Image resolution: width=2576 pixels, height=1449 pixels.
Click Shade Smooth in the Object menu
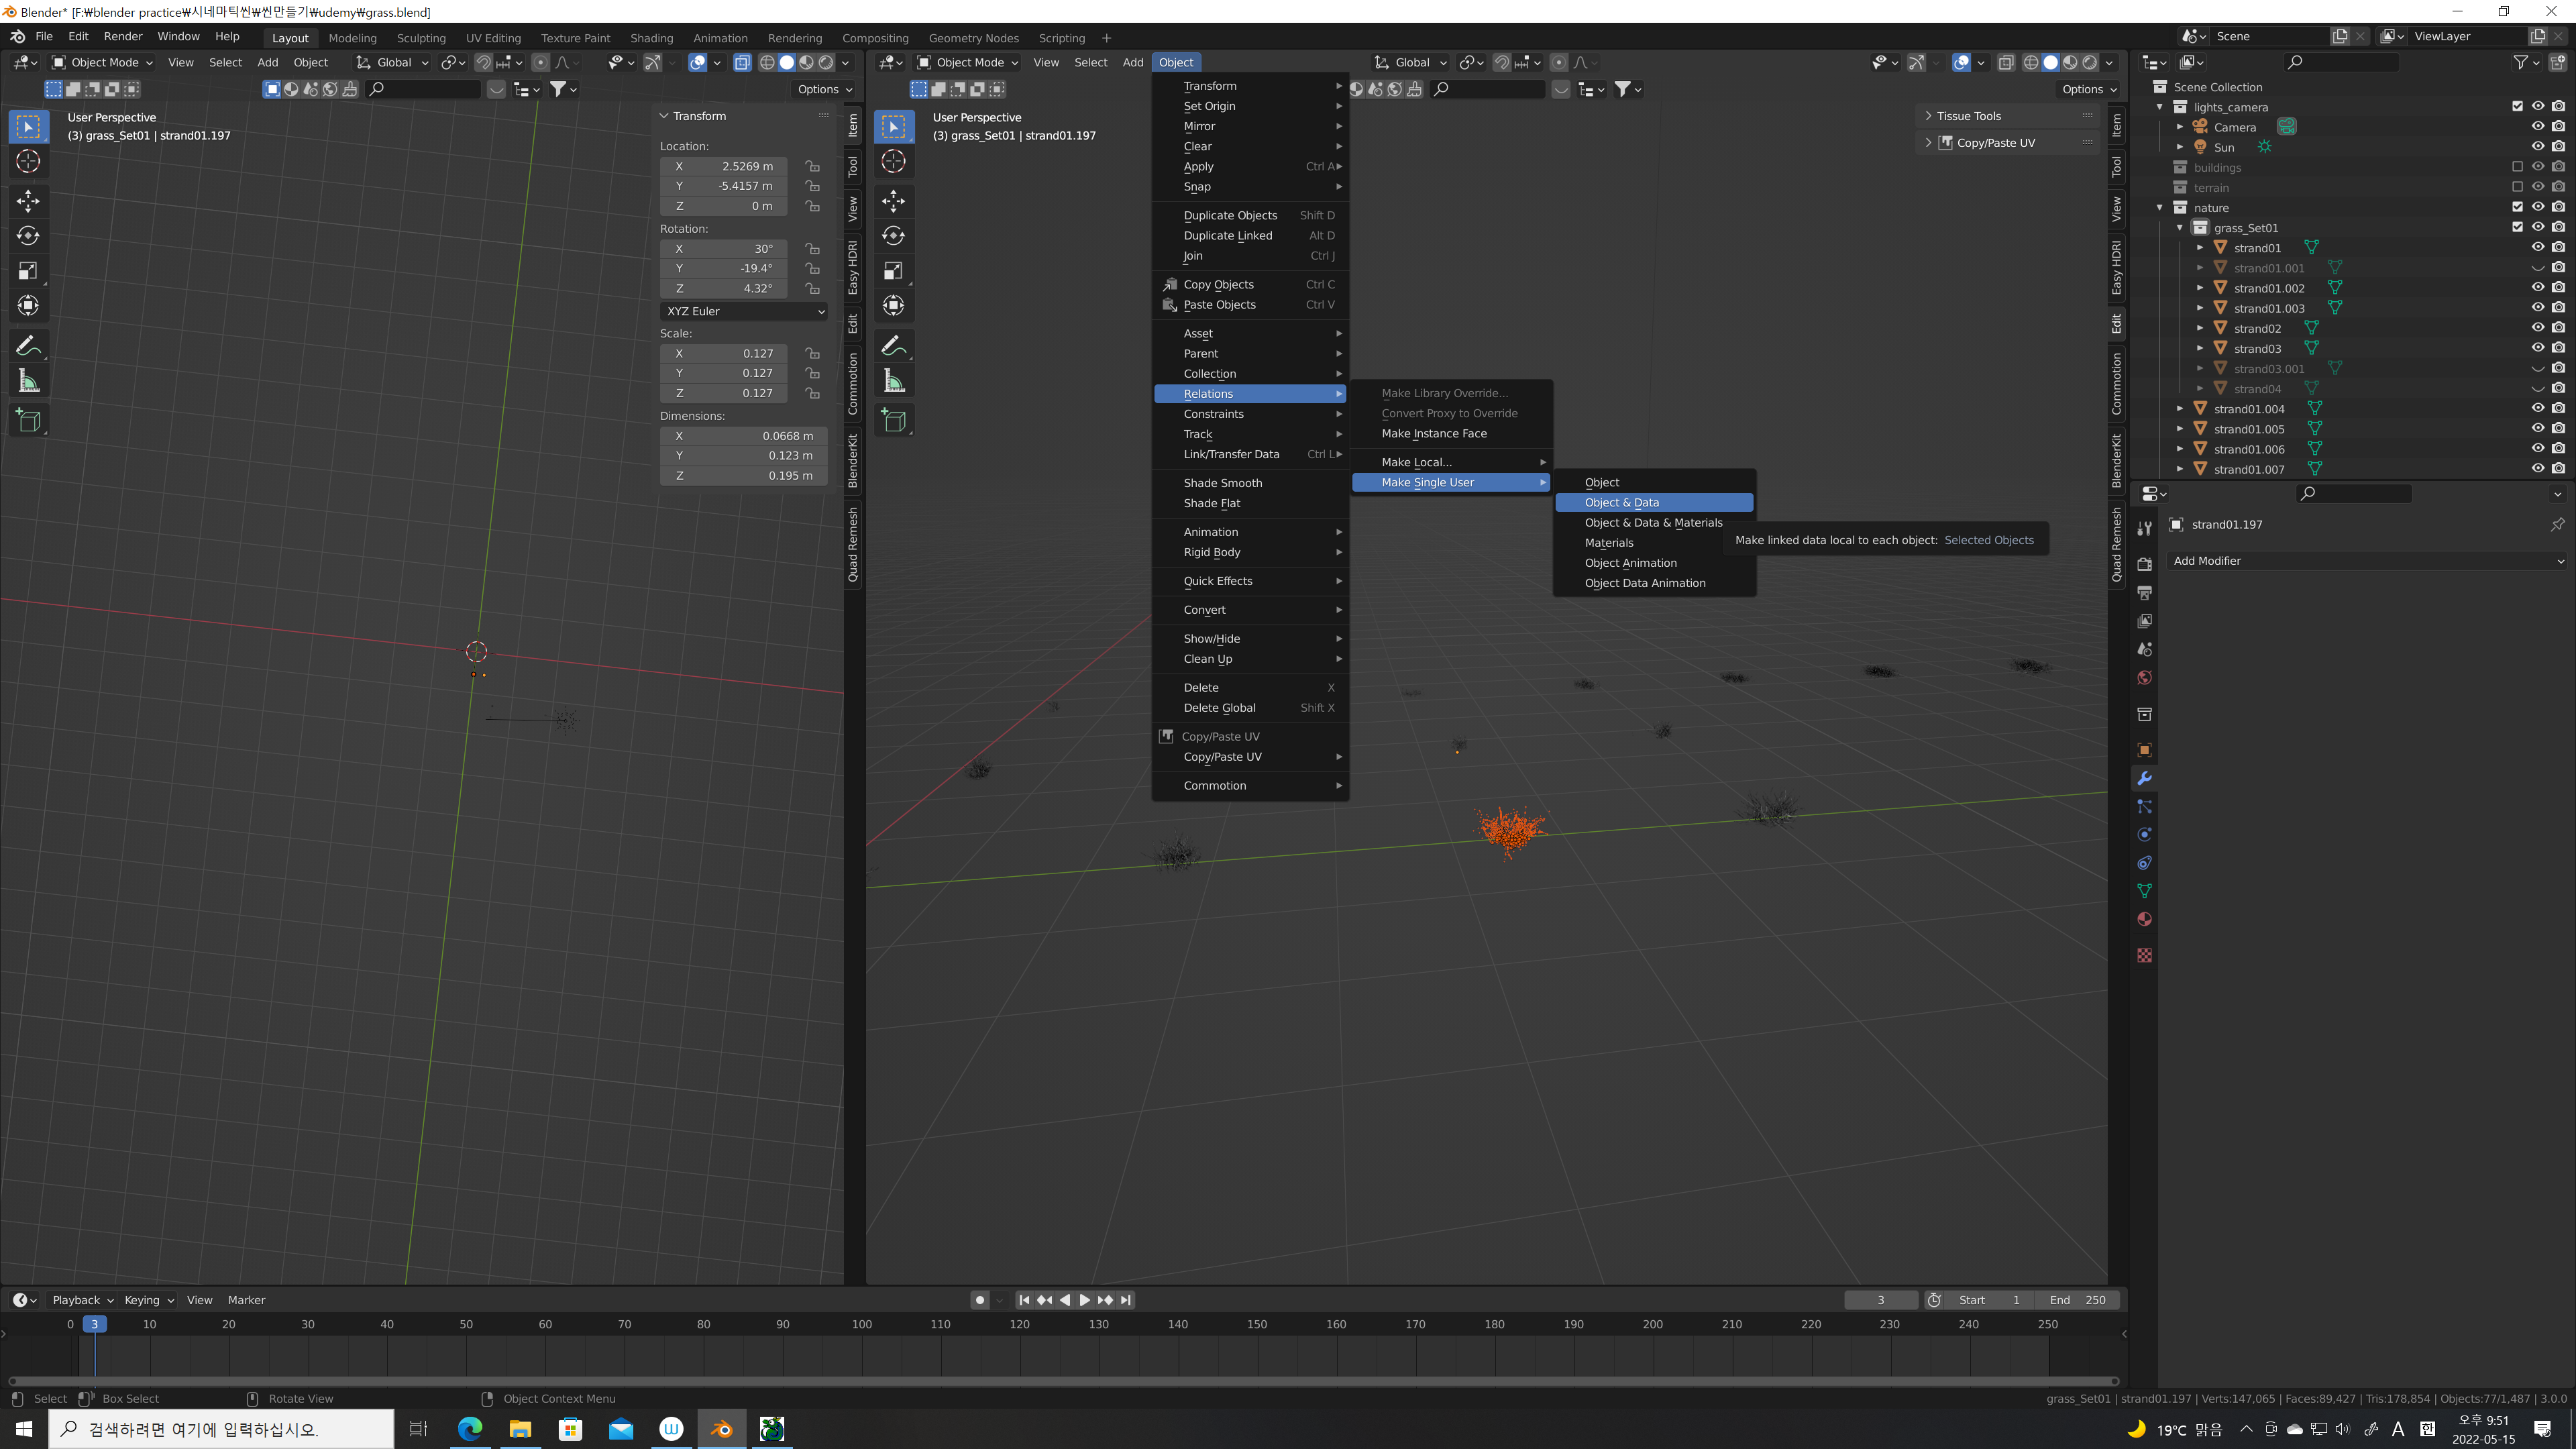(1222, 483)
